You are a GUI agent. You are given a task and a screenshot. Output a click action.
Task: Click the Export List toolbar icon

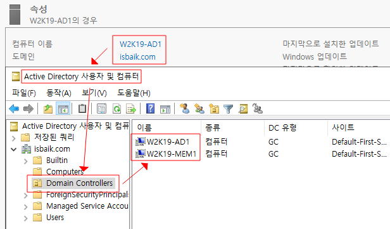click(x=131, y=108)
